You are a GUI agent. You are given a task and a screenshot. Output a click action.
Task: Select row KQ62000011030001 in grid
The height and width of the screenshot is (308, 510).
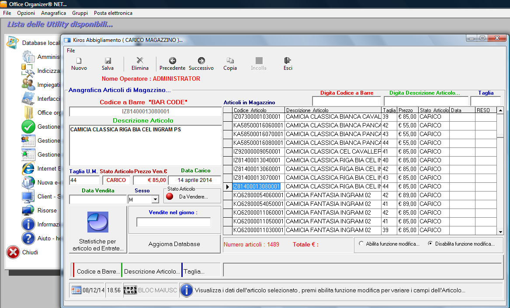point(360,230)
